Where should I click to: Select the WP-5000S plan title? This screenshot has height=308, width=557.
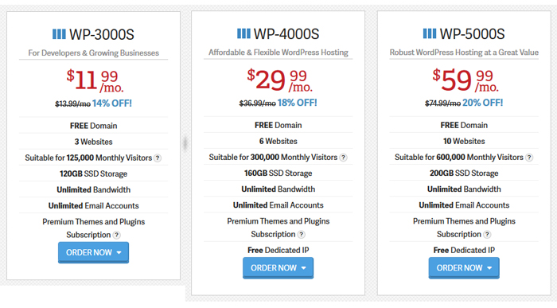tap(472, 34)
